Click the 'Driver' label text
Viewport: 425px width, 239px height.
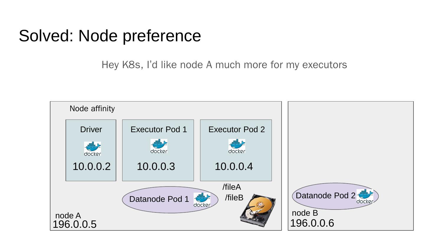pyautogui.click(x=91, y=130)
